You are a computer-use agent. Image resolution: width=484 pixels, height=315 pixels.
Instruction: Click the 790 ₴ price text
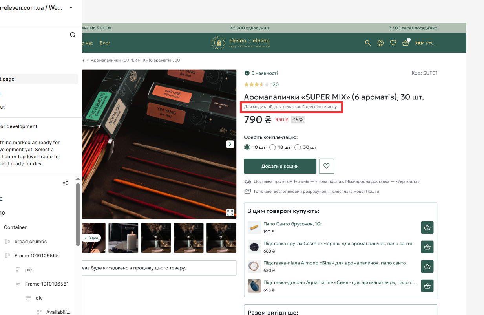[x=258, y=119]
